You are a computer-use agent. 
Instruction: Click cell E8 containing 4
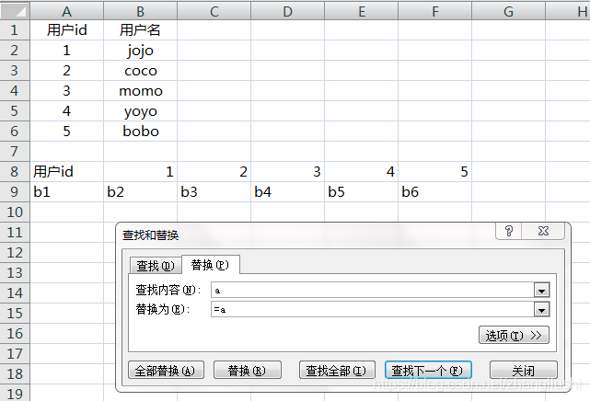coord(361,172)
